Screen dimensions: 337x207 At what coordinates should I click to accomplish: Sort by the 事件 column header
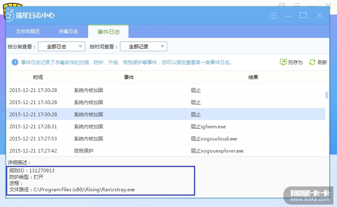[129, 77]
